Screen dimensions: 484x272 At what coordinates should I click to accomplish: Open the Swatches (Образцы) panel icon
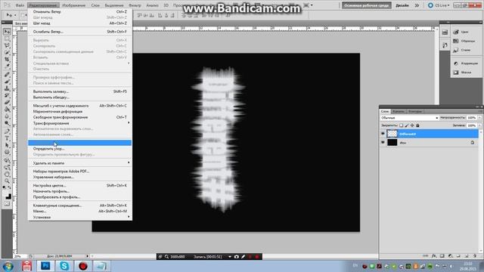coord(456,41)
